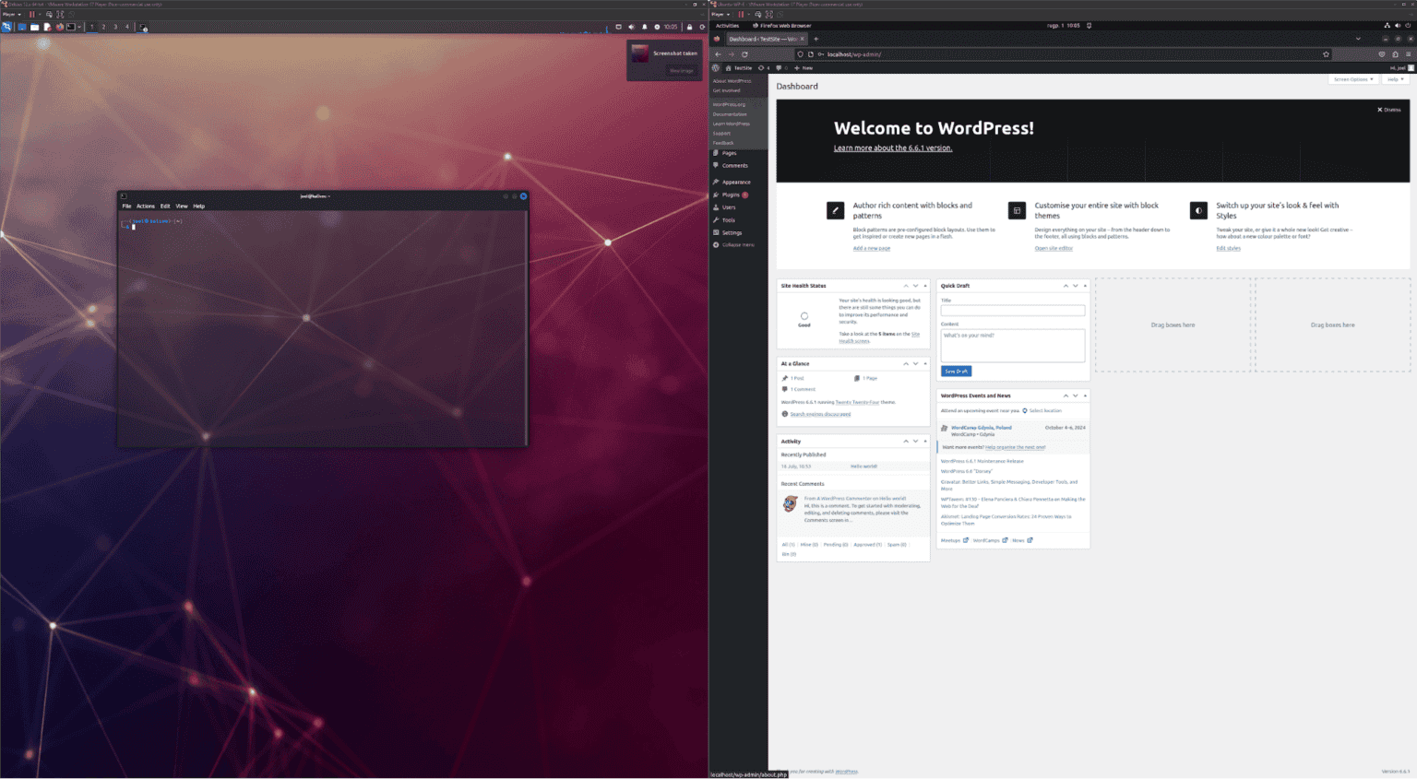This screenshot has height=779, width=1417.
Task: Open the 'Add a new page' link
Action: click(871, 249)
